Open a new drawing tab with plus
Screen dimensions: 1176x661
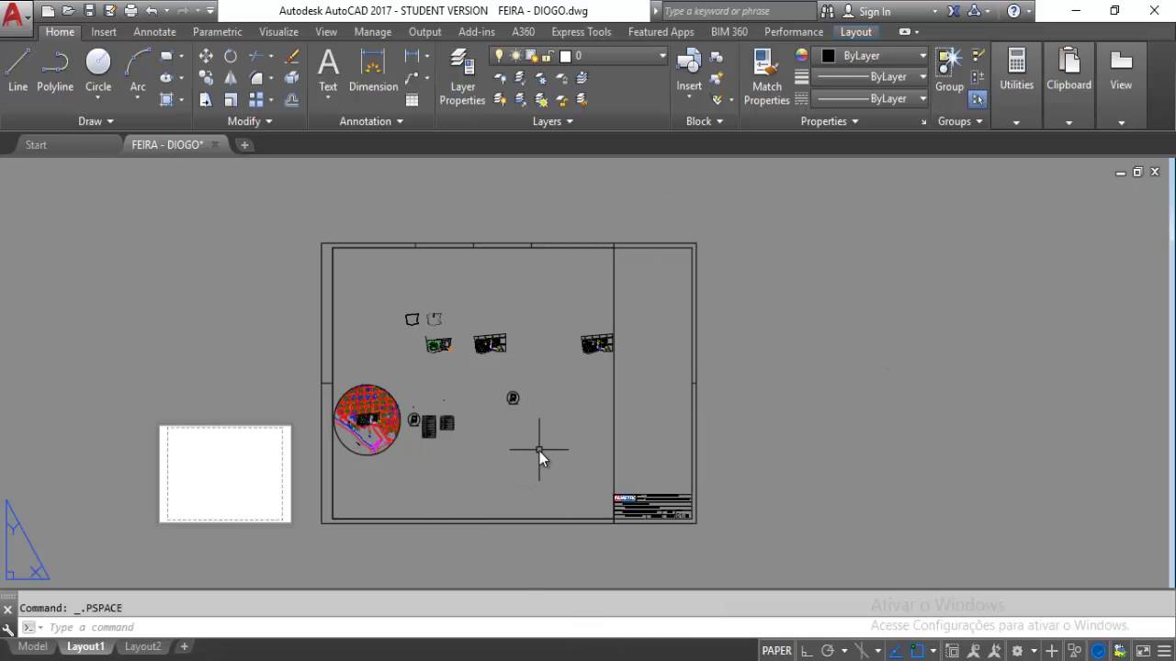(244, 145)
